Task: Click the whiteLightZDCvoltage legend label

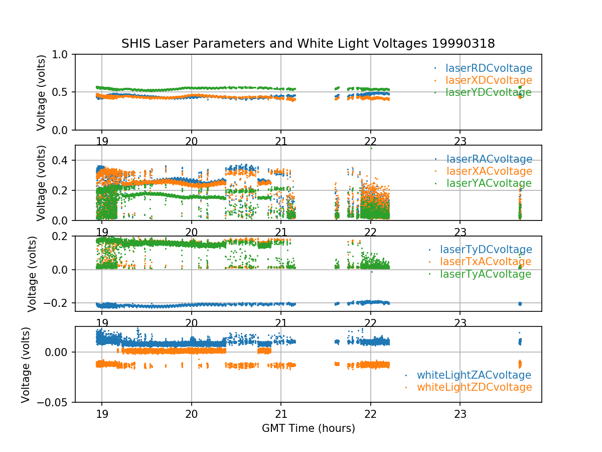Action: click(x=474, y=387)
